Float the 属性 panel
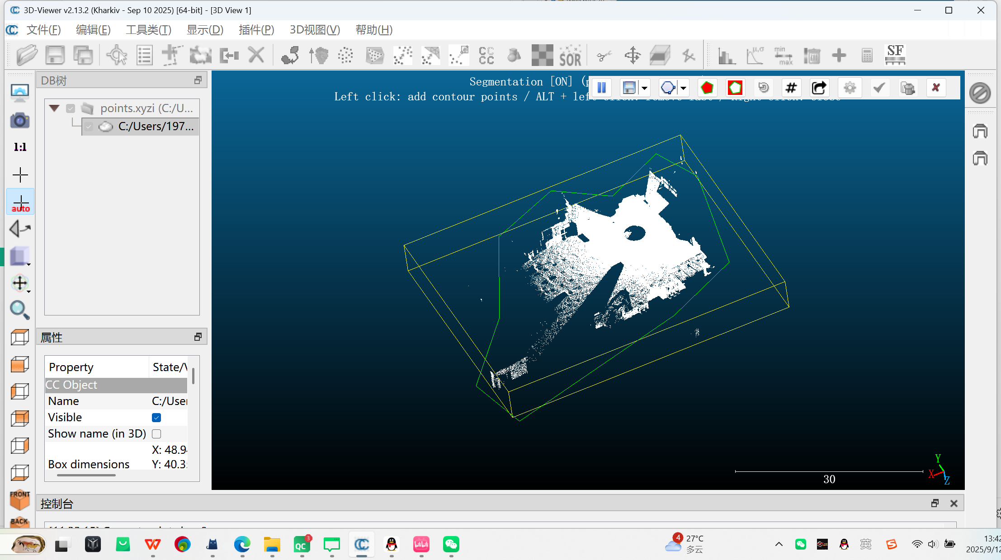The height and width of the screenshot is (560, 1001). coord(198,337)
